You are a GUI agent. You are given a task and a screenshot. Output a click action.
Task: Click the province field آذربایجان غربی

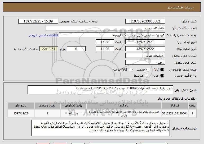tap(145, 56)
